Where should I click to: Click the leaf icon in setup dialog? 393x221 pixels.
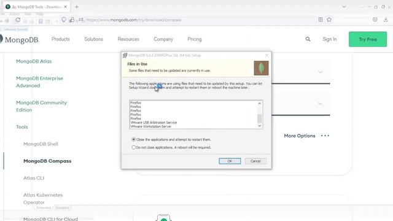261,68
